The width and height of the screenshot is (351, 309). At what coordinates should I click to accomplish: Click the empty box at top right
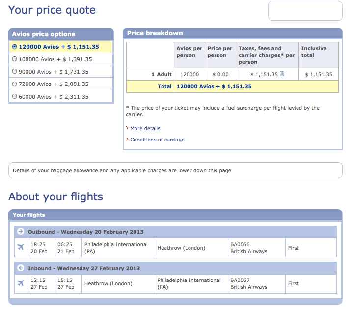coord(305,11)
